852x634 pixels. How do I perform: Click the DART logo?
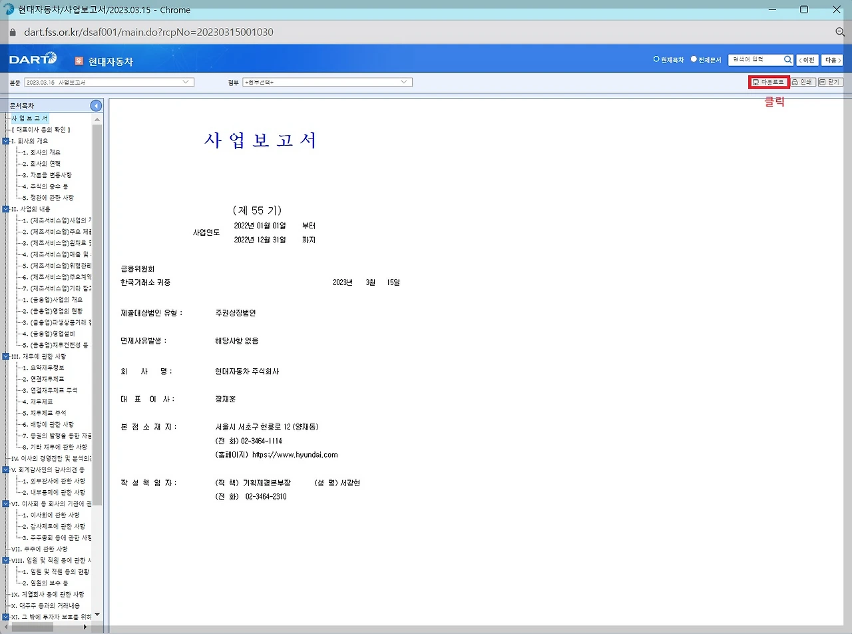33,59
